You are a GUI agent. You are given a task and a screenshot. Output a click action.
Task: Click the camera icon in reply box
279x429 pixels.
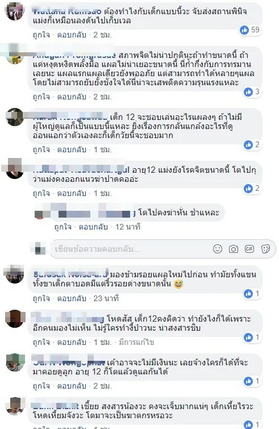[x=234, y=249]
